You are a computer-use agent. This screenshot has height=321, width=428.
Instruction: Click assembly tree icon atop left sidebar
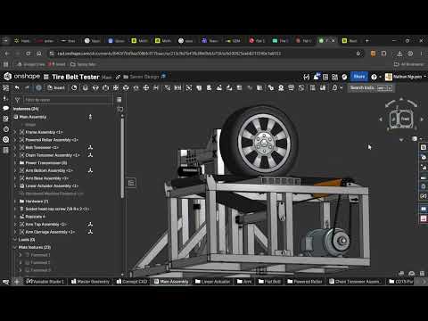[5, 87]
